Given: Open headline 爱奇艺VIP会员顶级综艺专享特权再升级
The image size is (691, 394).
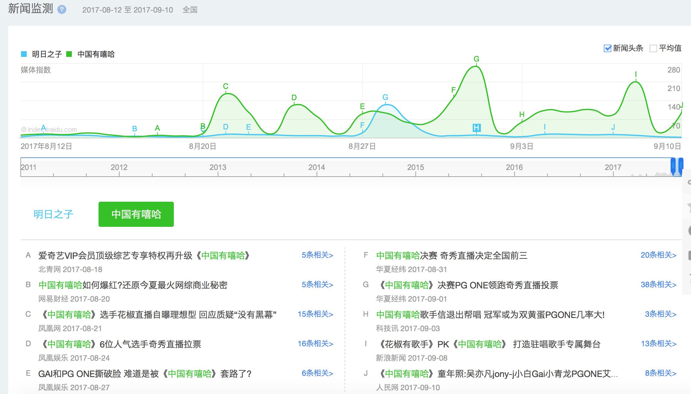Looking at the screenshot, I should pos(144,255).
